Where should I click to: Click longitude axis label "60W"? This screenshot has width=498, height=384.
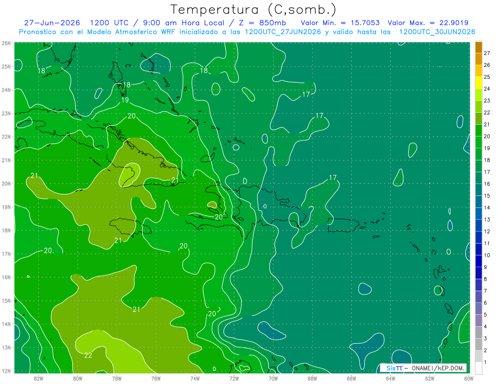click(469, 378)
